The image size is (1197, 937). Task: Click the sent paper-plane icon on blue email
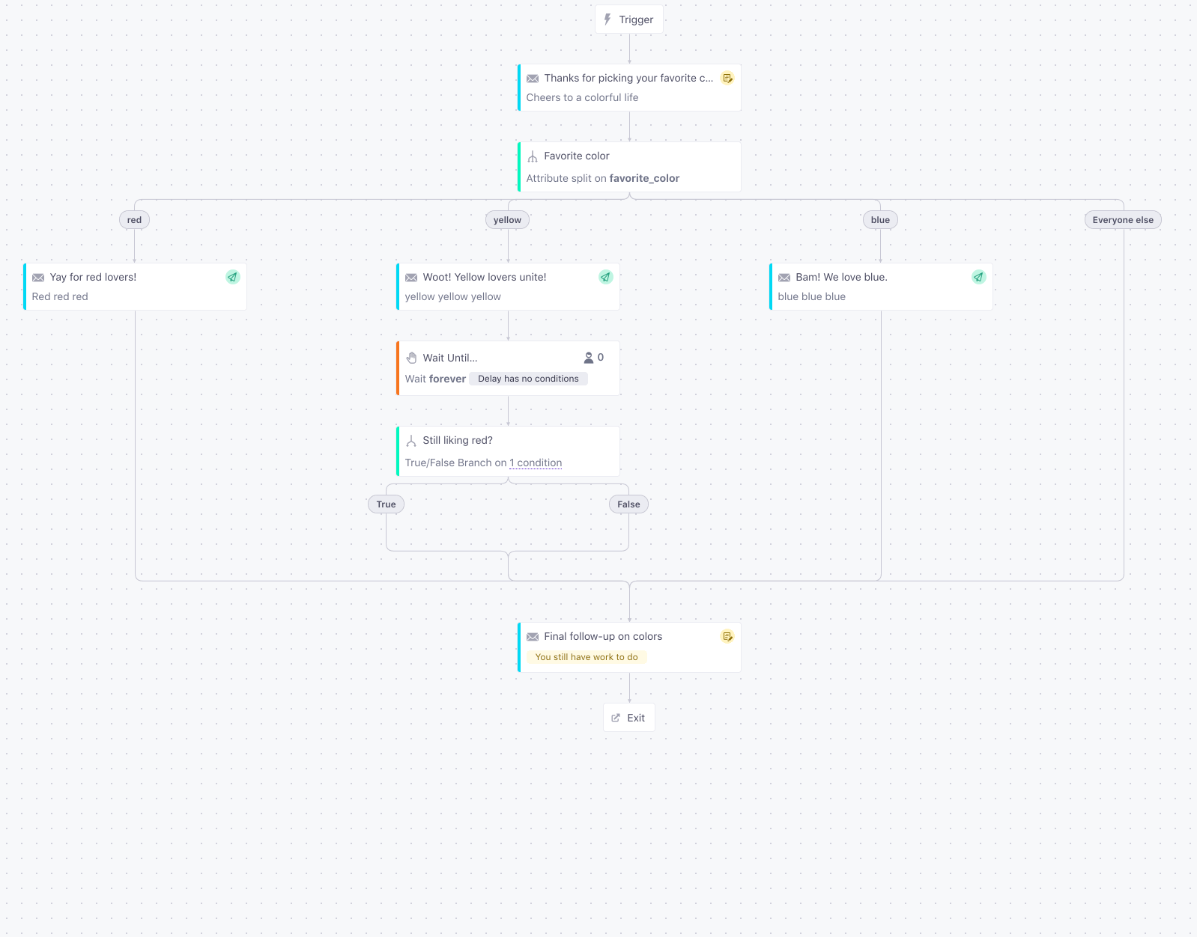978,277
